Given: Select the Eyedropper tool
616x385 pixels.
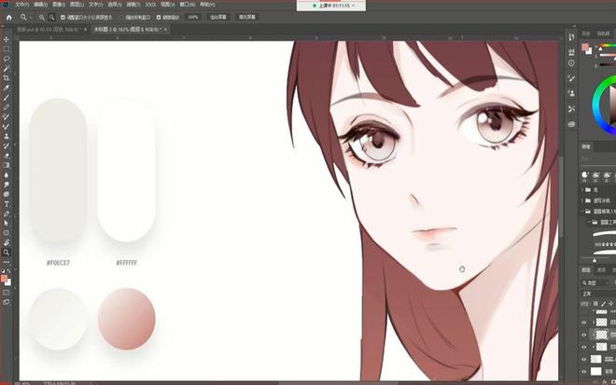Looking at the screenshot, I should tap(7, 88).
